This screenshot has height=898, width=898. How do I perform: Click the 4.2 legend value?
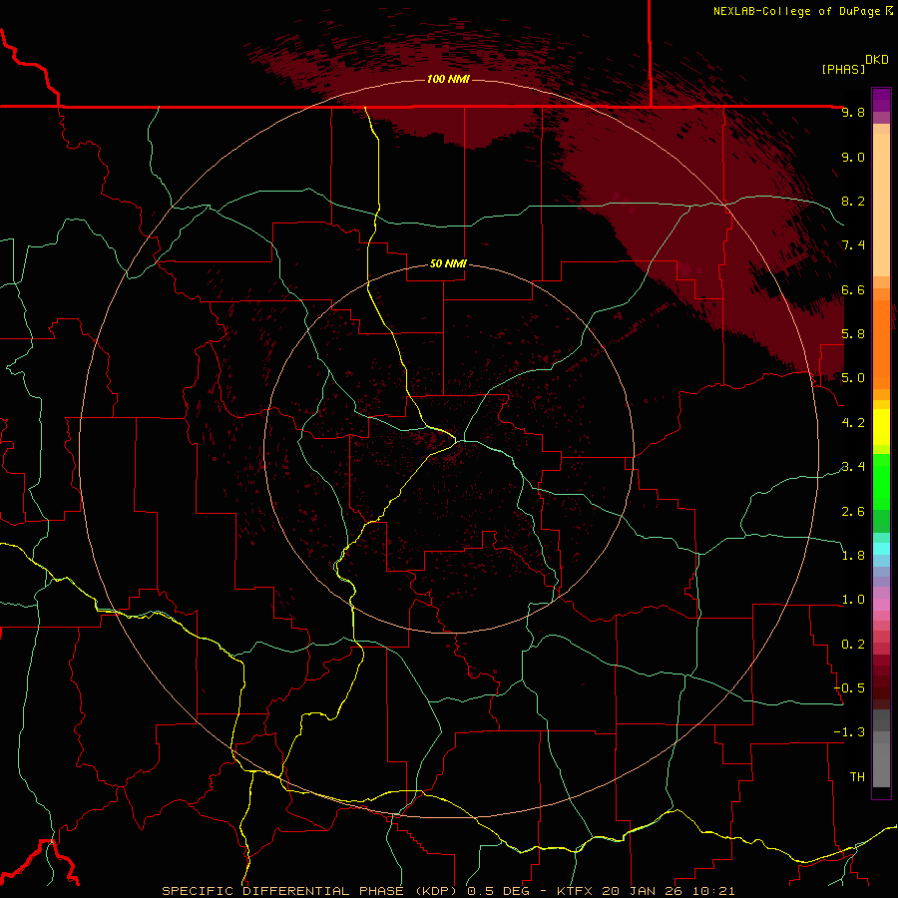(853, 423)
